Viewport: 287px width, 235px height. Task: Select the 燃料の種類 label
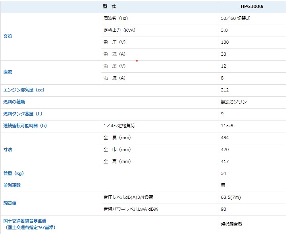[x=14, y=102]
